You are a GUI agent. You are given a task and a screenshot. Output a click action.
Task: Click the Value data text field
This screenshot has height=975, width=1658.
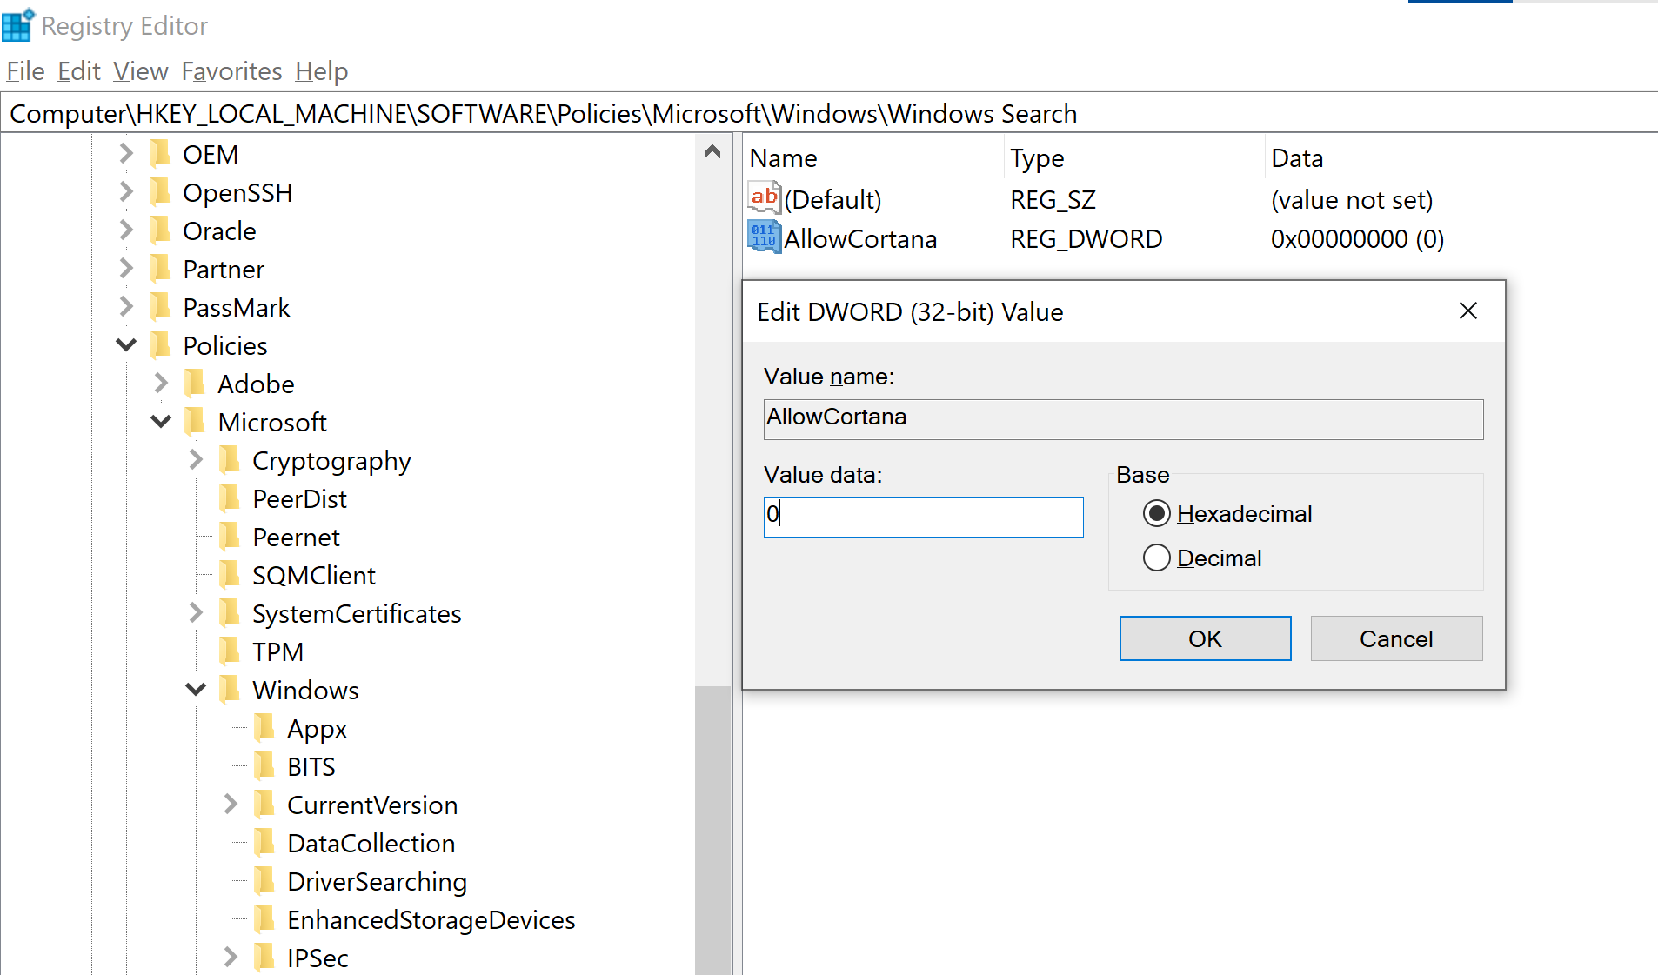coord(923,517)
